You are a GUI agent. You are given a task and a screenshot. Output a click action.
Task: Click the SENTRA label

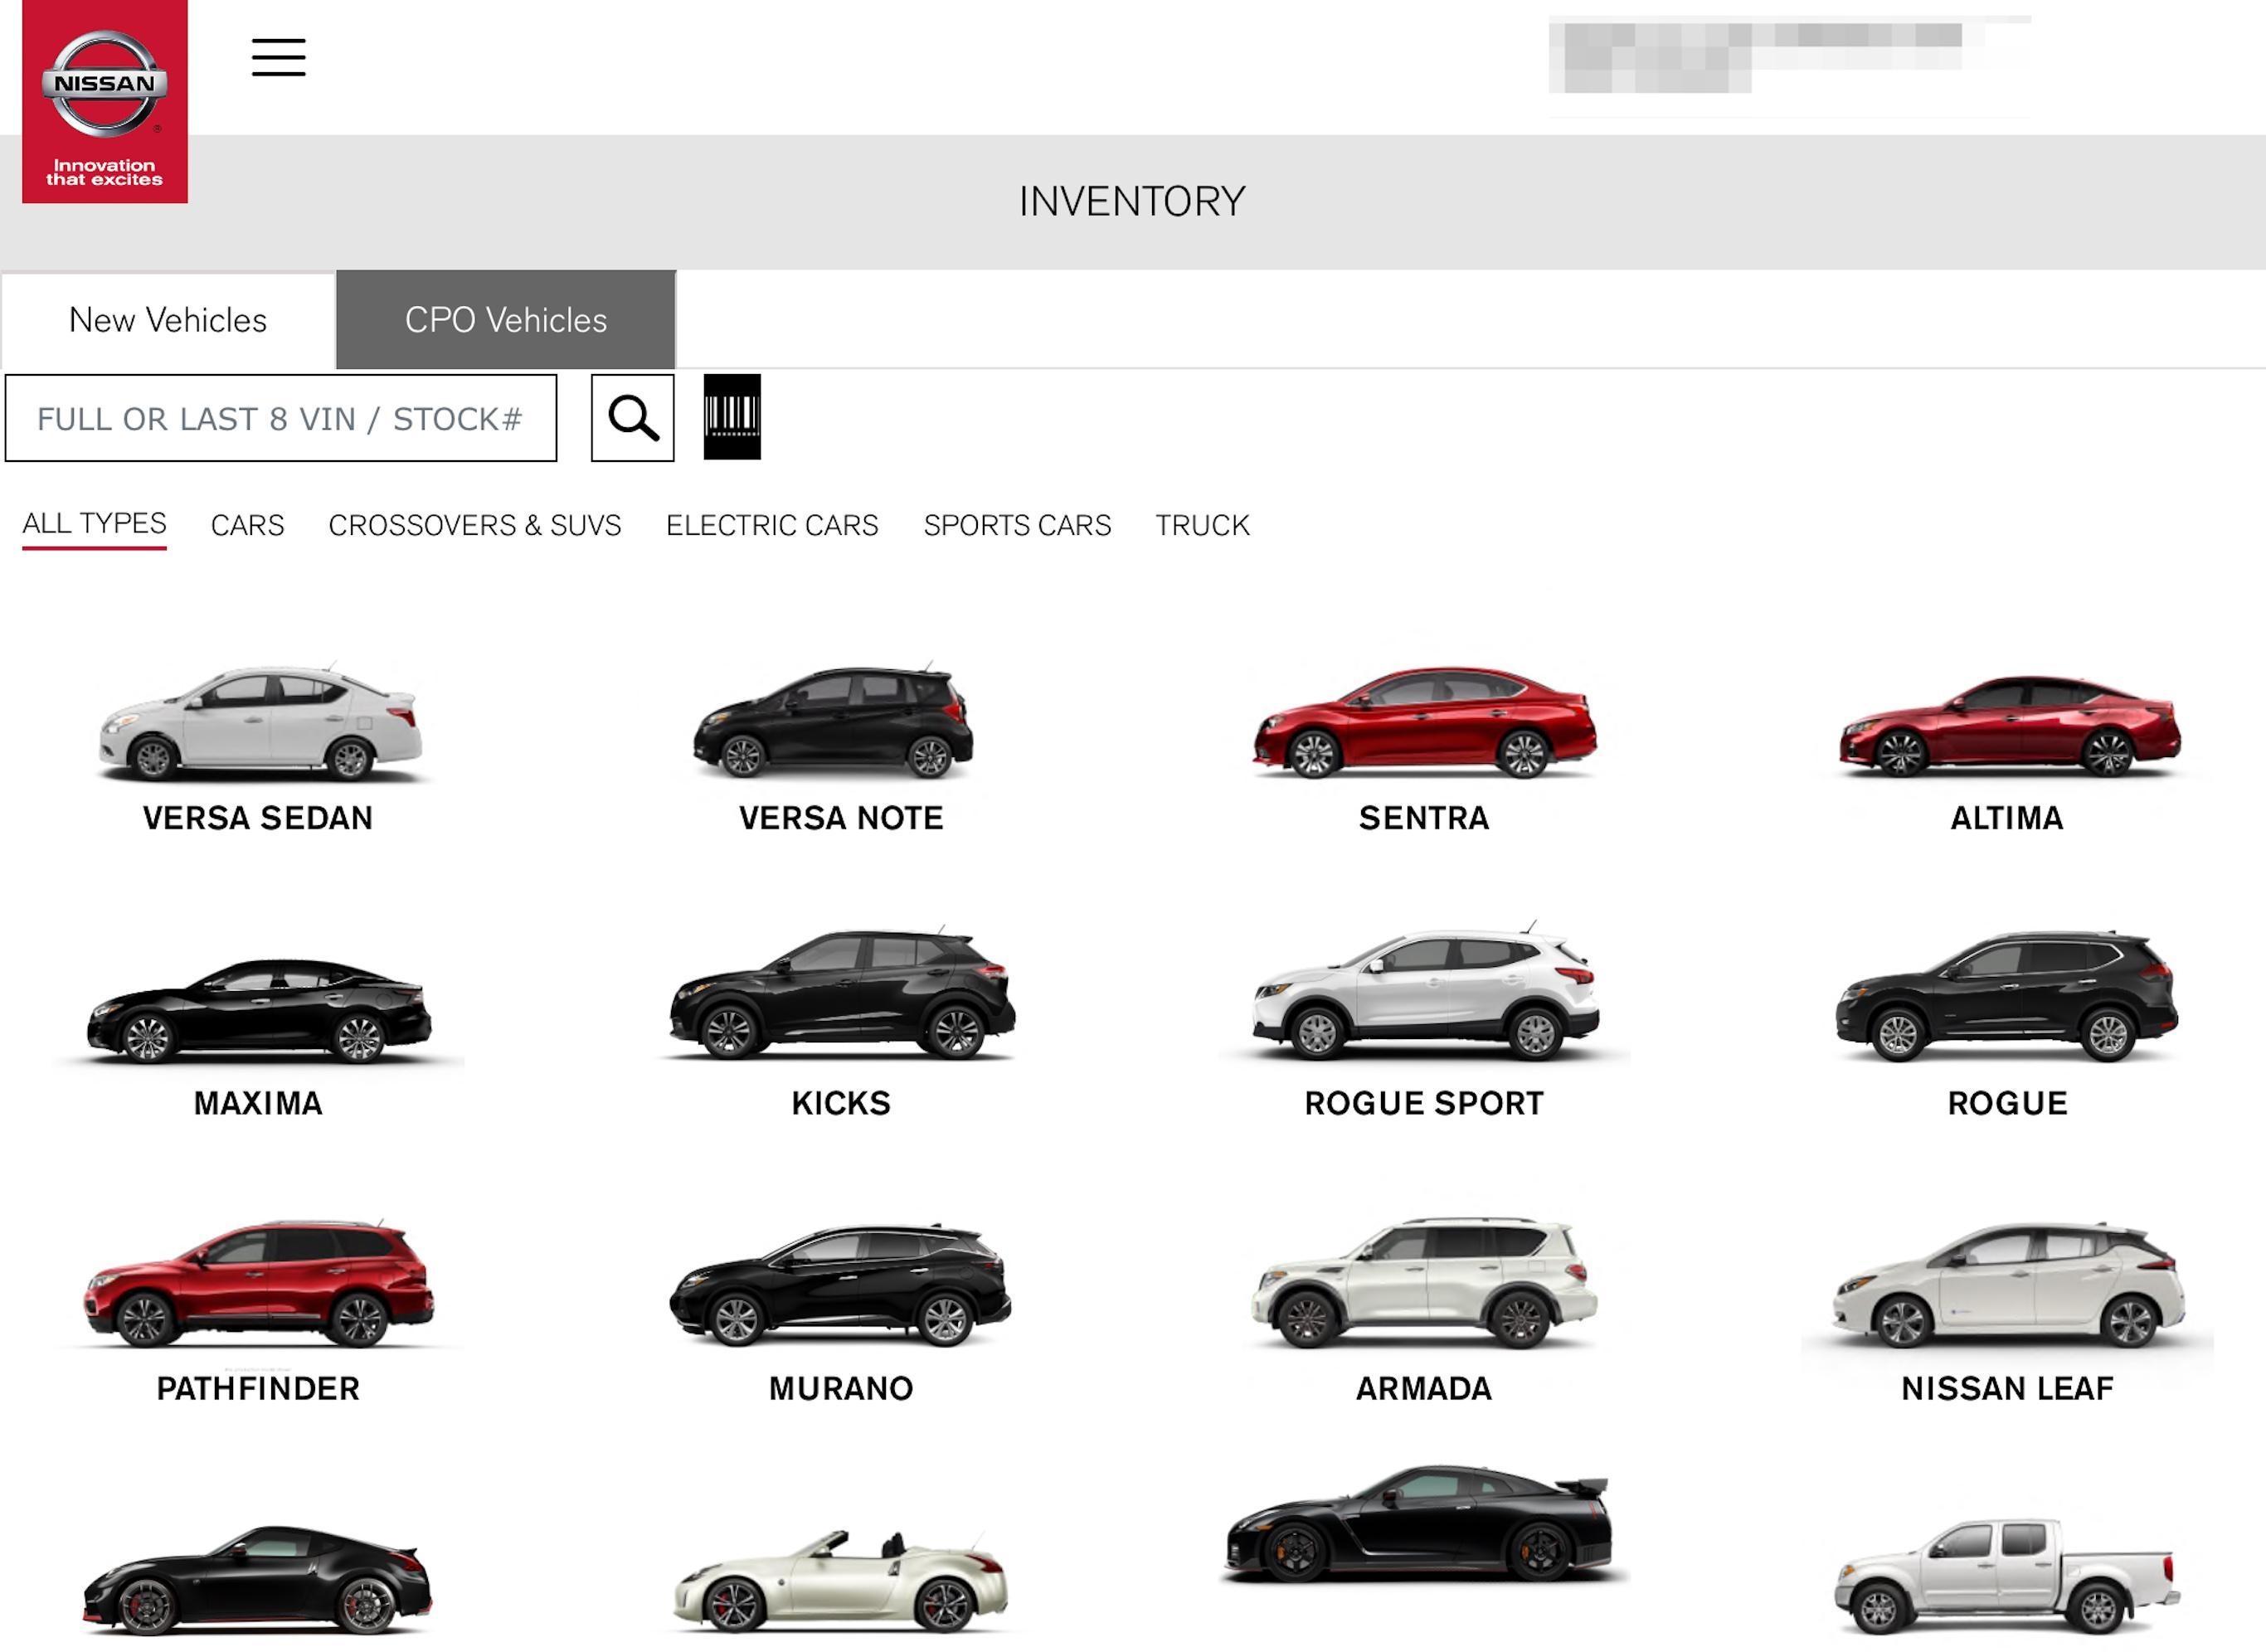tap(1424, 818)
